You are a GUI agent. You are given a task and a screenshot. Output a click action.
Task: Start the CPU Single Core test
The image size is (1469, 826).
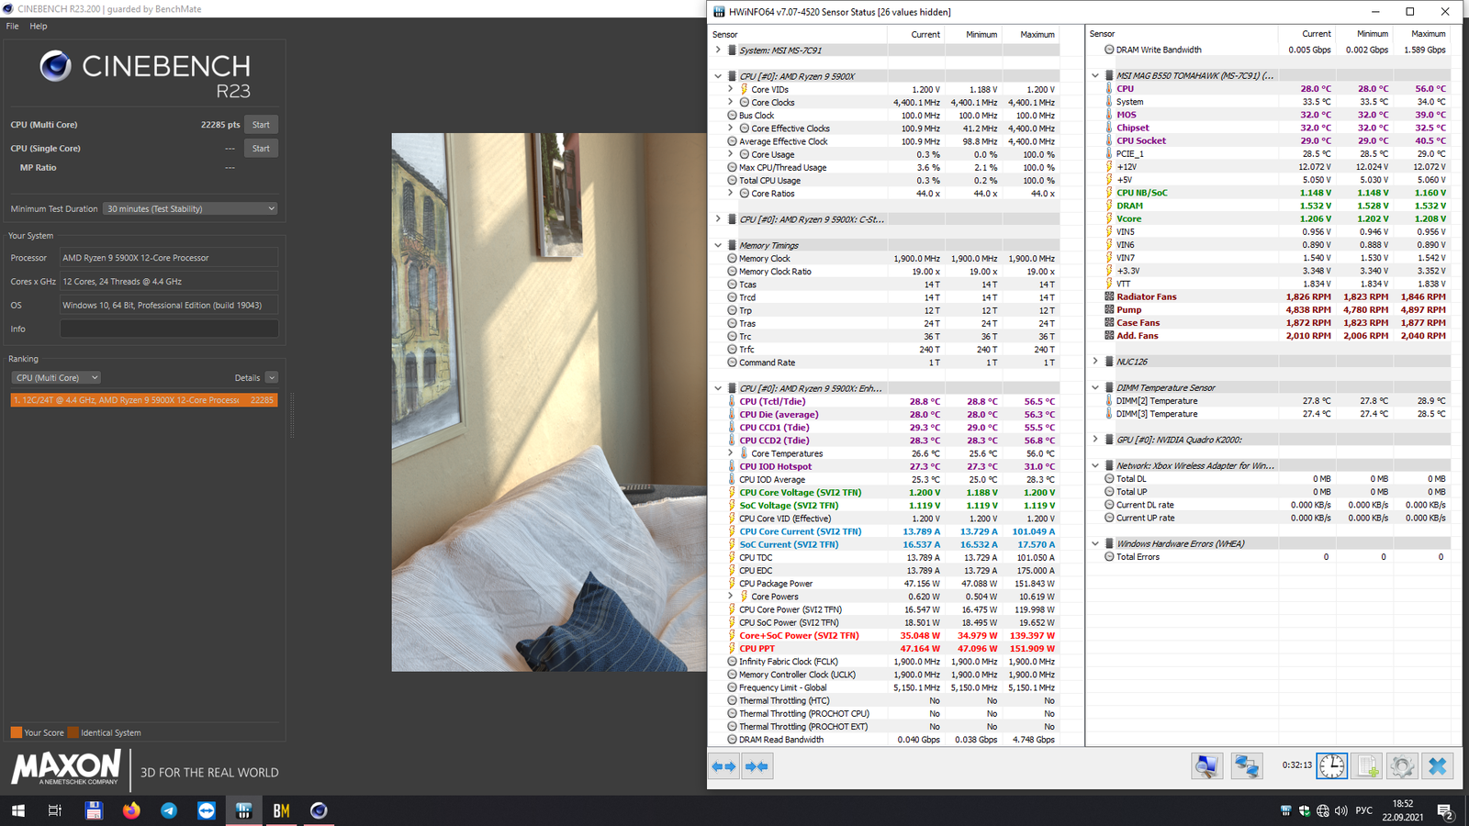coord(261,149)
